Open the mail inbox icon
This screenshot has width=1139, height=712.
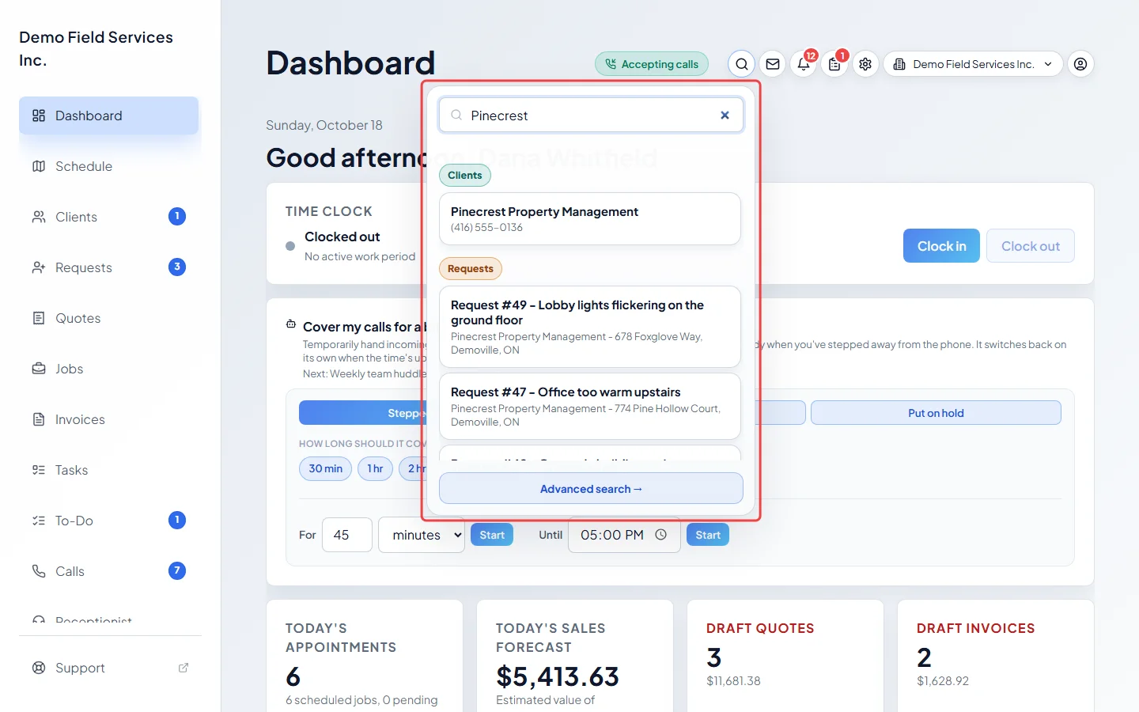(773, 64)
